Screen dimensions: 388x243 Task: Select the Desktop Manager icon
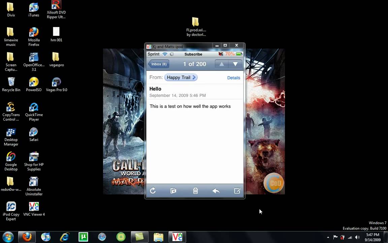pos(11,137)
